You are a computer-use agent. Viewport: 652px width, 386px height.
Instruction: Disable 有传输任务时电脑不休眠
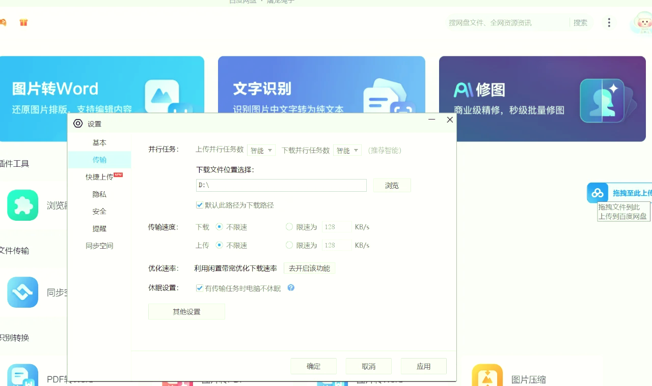point(200,287)
